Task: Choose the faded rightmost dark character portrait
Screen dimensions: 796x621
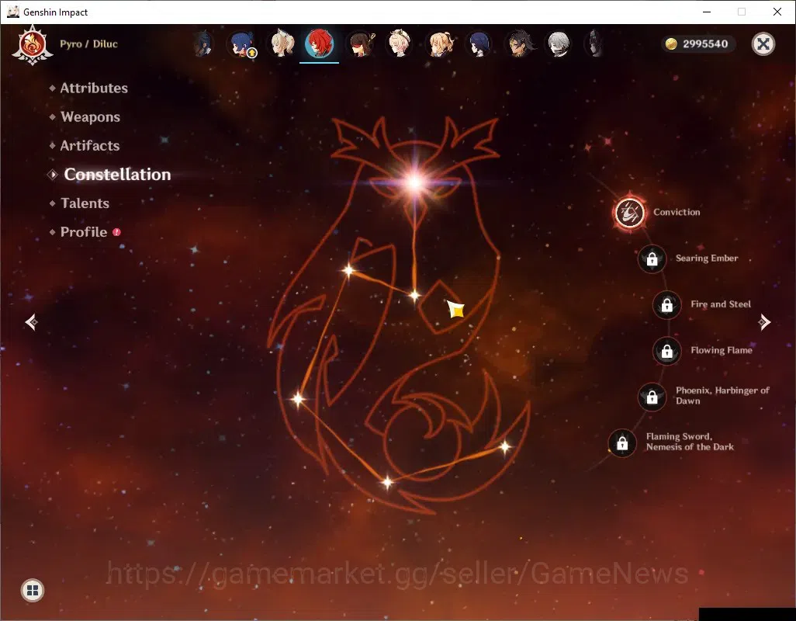Action: click(x=594, y=43)
